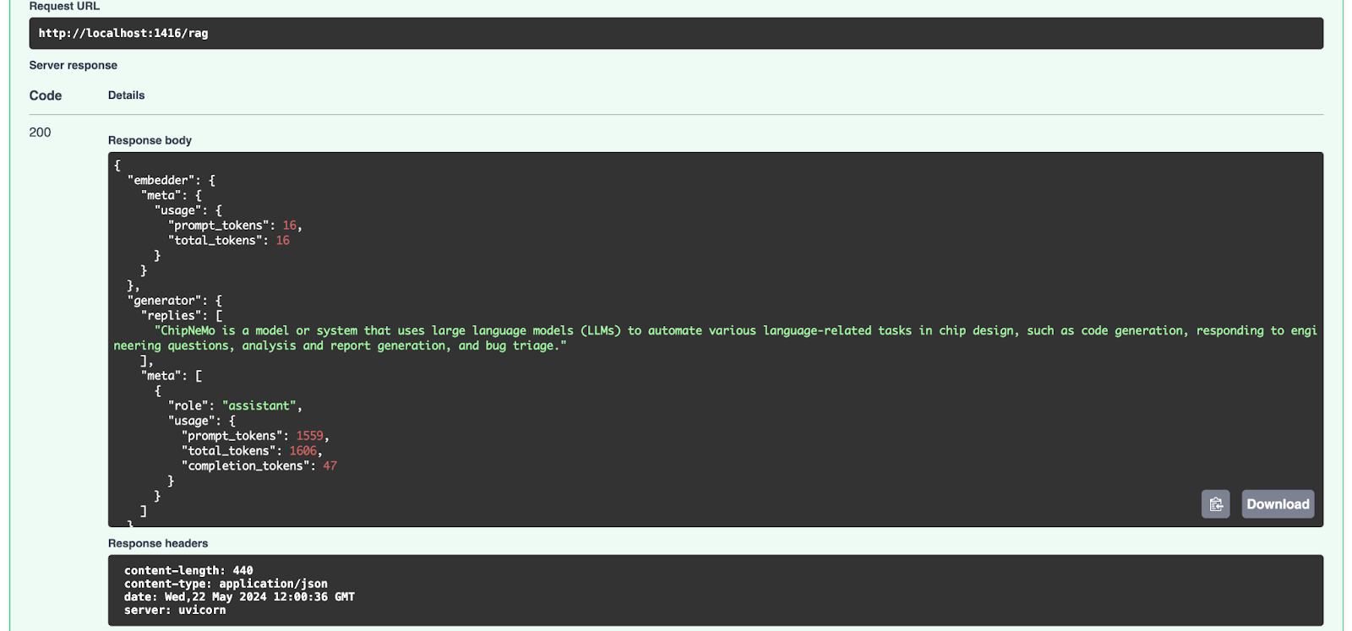Click the "embedder" JSON key
Image resolution: width=1352 pixels, height=631 pixels.
[x=161, y=181]
